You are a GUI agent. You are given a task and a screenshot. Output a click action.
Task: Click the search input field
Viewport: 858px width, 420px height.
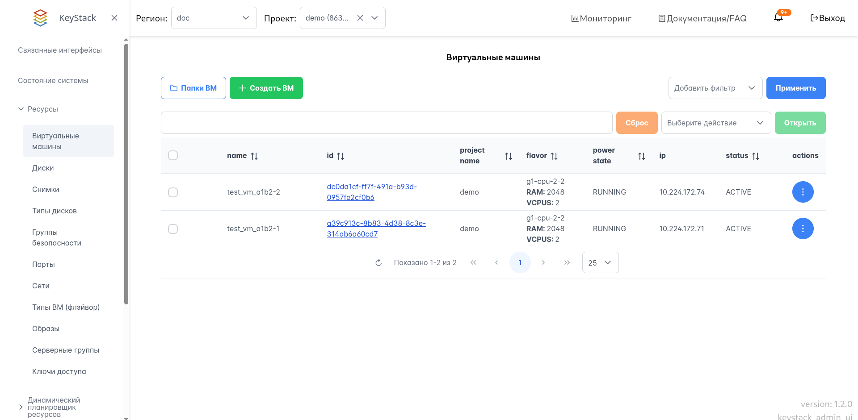click(386, 123)
